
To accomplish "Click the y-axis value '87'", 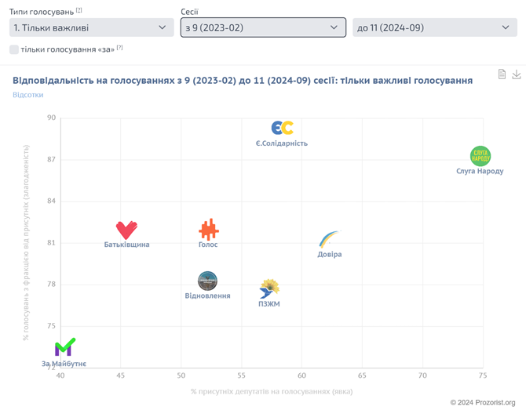I will click(51, 159).
